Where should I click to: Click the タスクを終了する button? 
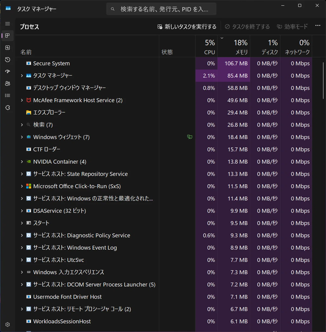(x=247, y=27)
